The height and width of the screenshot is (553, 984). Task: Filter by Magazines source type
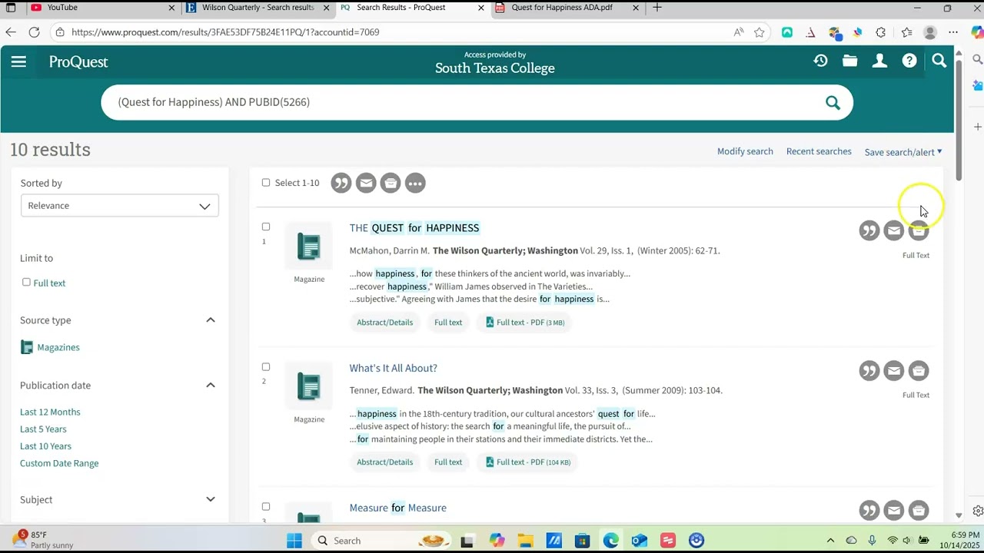58,347
